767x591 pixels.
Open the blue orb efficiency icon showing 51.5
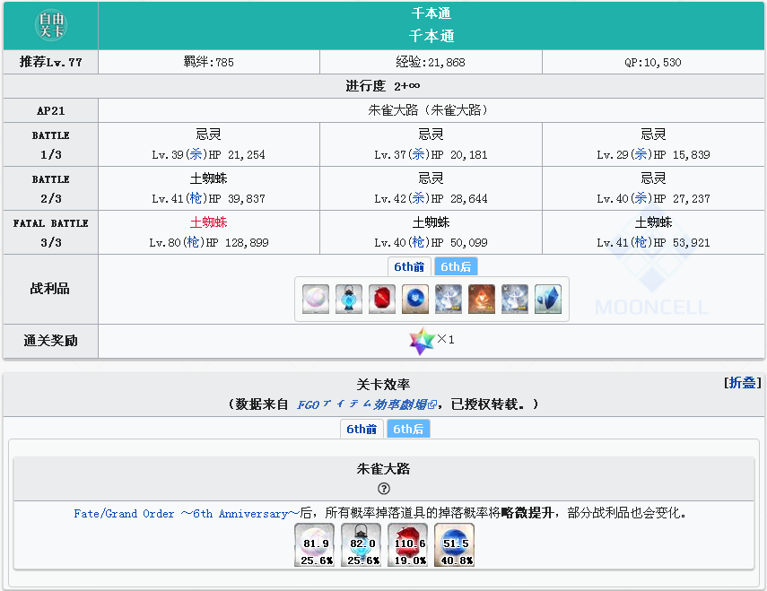(455, 544)
